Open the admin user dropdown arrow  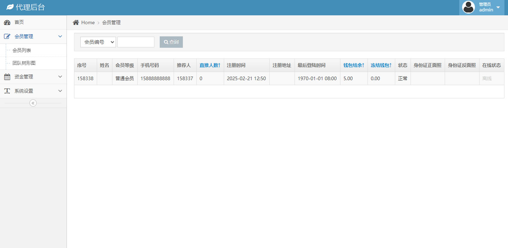(498, 7)
